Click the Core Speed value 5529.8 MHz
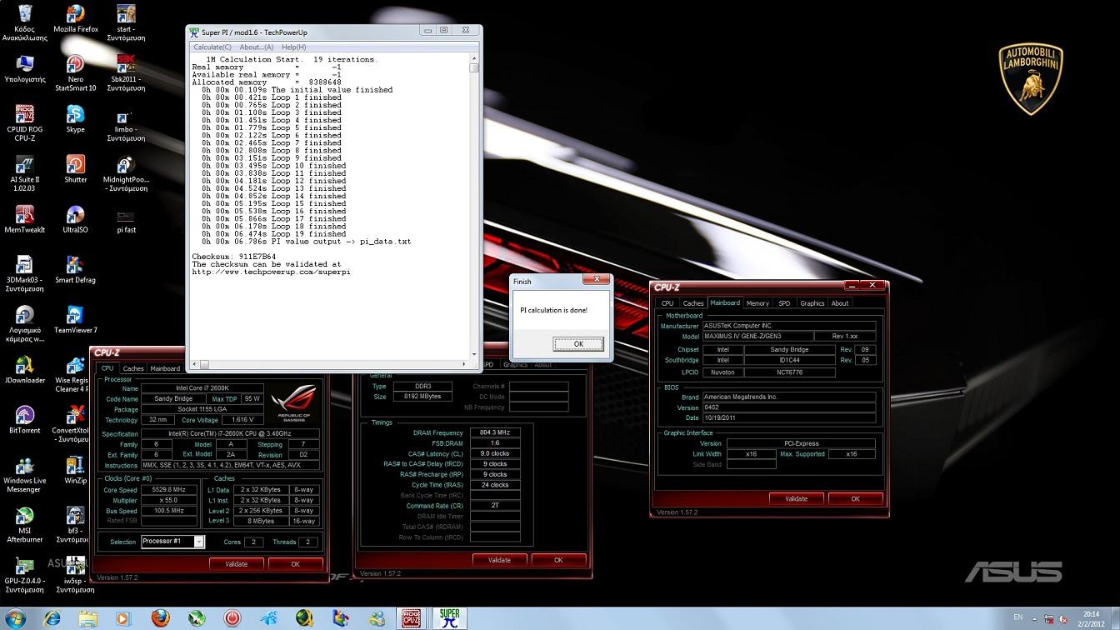Viewport: 1120px width, 630px height. [169, 490]
